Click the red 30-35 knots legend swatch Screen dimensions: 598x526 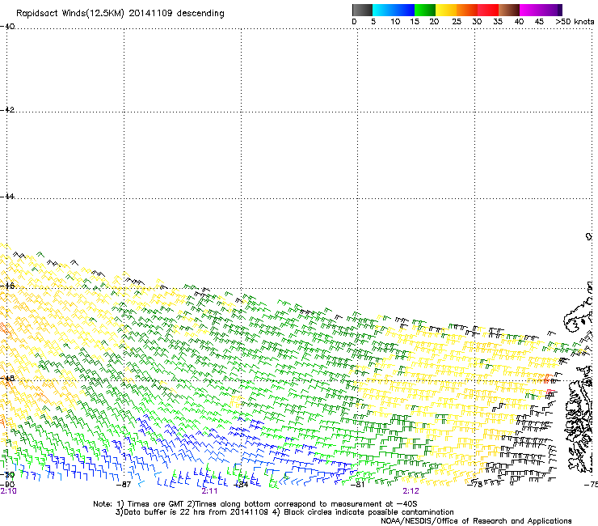click(488, 10)
